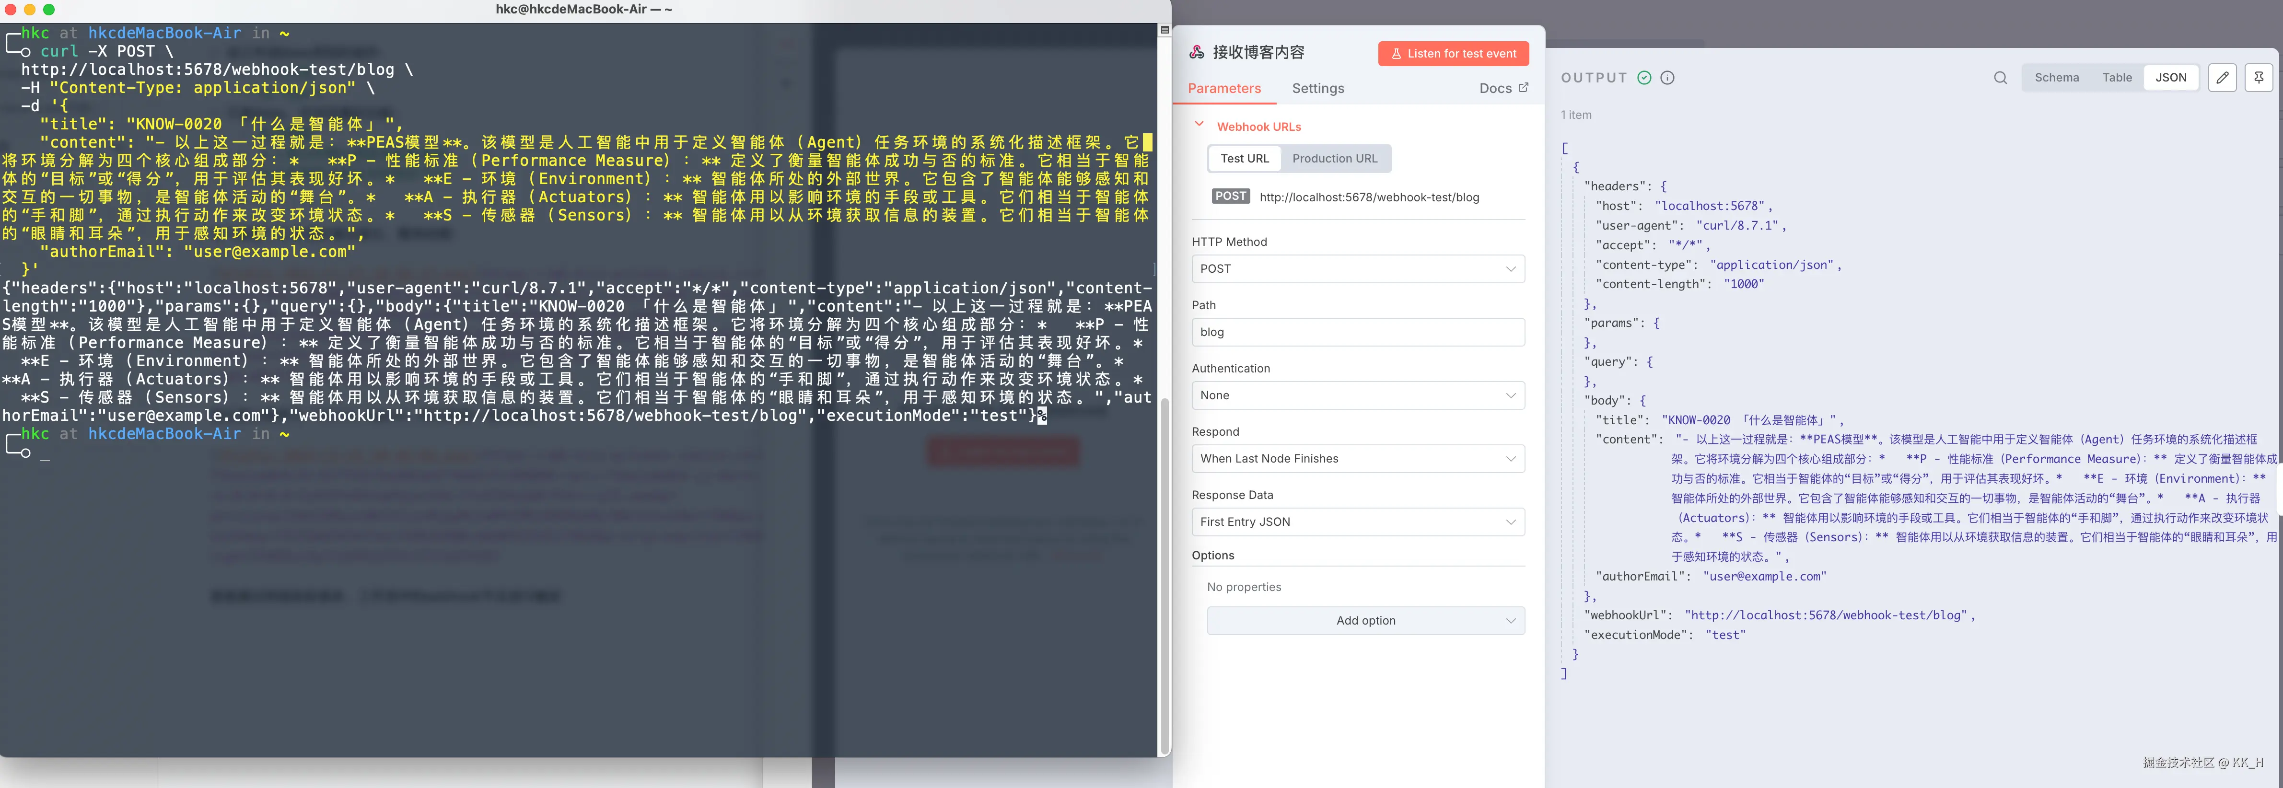
Task: Select the Table output view
Action: tap(2117, 77)
